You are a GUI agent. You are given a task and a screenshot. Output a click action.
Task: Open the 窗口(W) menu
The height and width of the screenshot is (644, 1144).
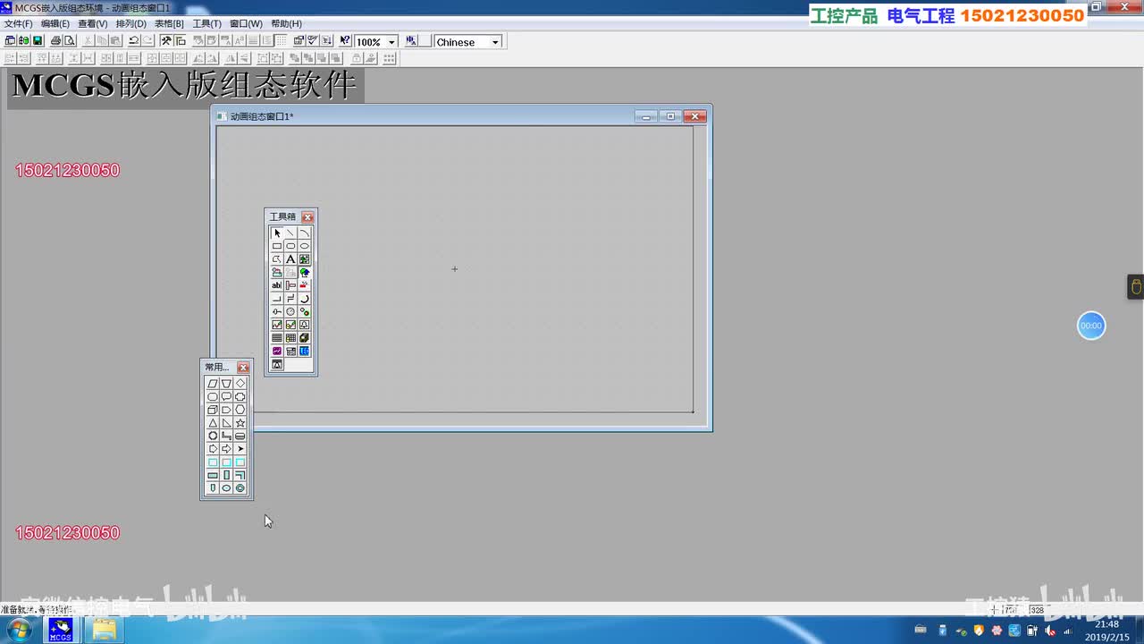point(247,23)
